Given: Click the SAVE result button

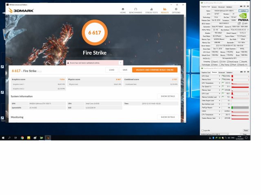Looking at the screenshot, I should click(x=125, y=70).
